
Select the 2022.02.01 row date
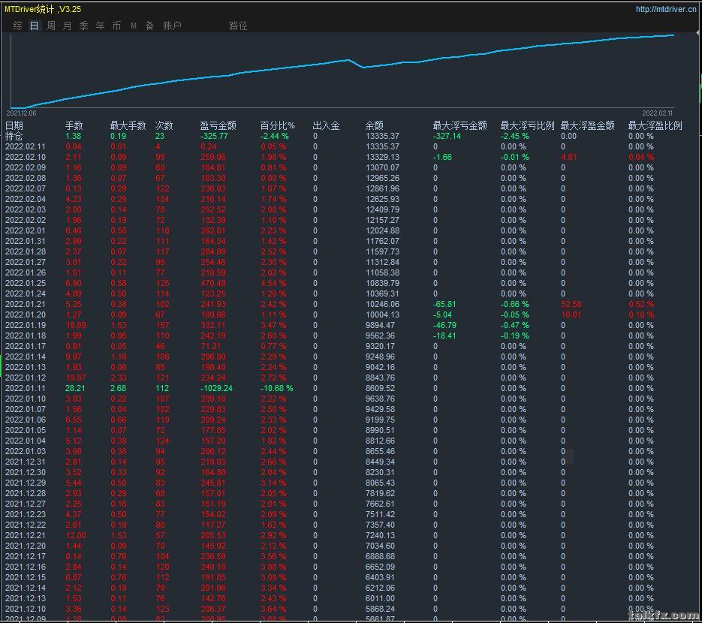26,230
